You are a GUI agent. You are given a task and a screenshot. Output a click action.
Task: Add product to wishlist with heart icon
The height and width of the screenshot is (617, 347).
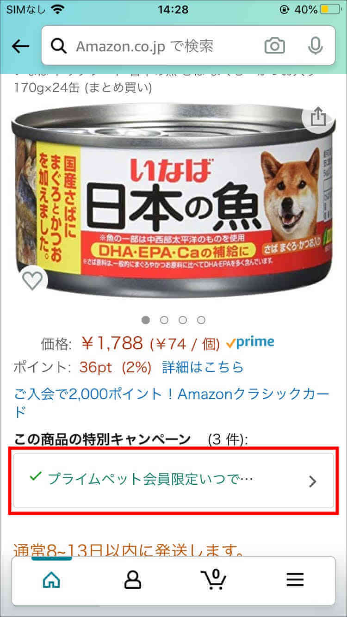click(x=32, y=281)
